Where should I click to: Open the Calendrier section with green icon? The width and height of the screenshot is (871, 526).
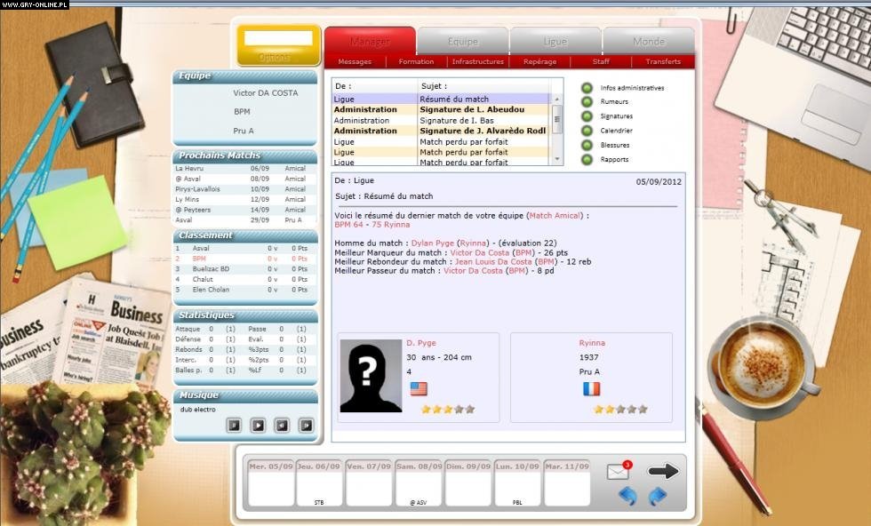[587, 131]
